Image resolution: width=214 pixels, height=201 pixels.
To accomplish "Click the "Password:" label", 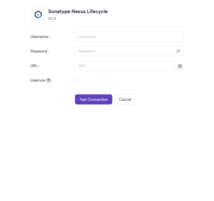I will 40,51.
